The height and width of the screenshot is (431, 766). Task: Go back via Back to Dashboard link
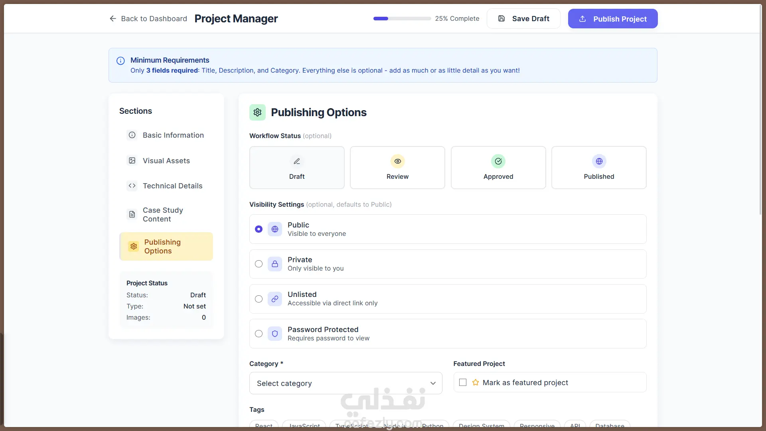(x=148, y=19)
